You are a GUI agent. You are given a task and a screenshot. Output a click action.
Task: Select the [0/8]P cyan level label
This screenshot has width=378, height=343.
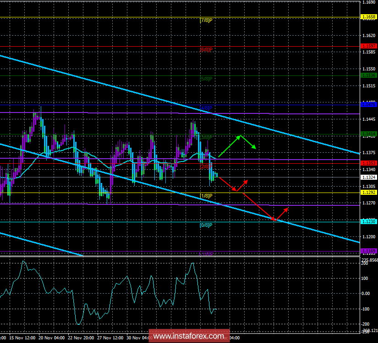[206, 225]
